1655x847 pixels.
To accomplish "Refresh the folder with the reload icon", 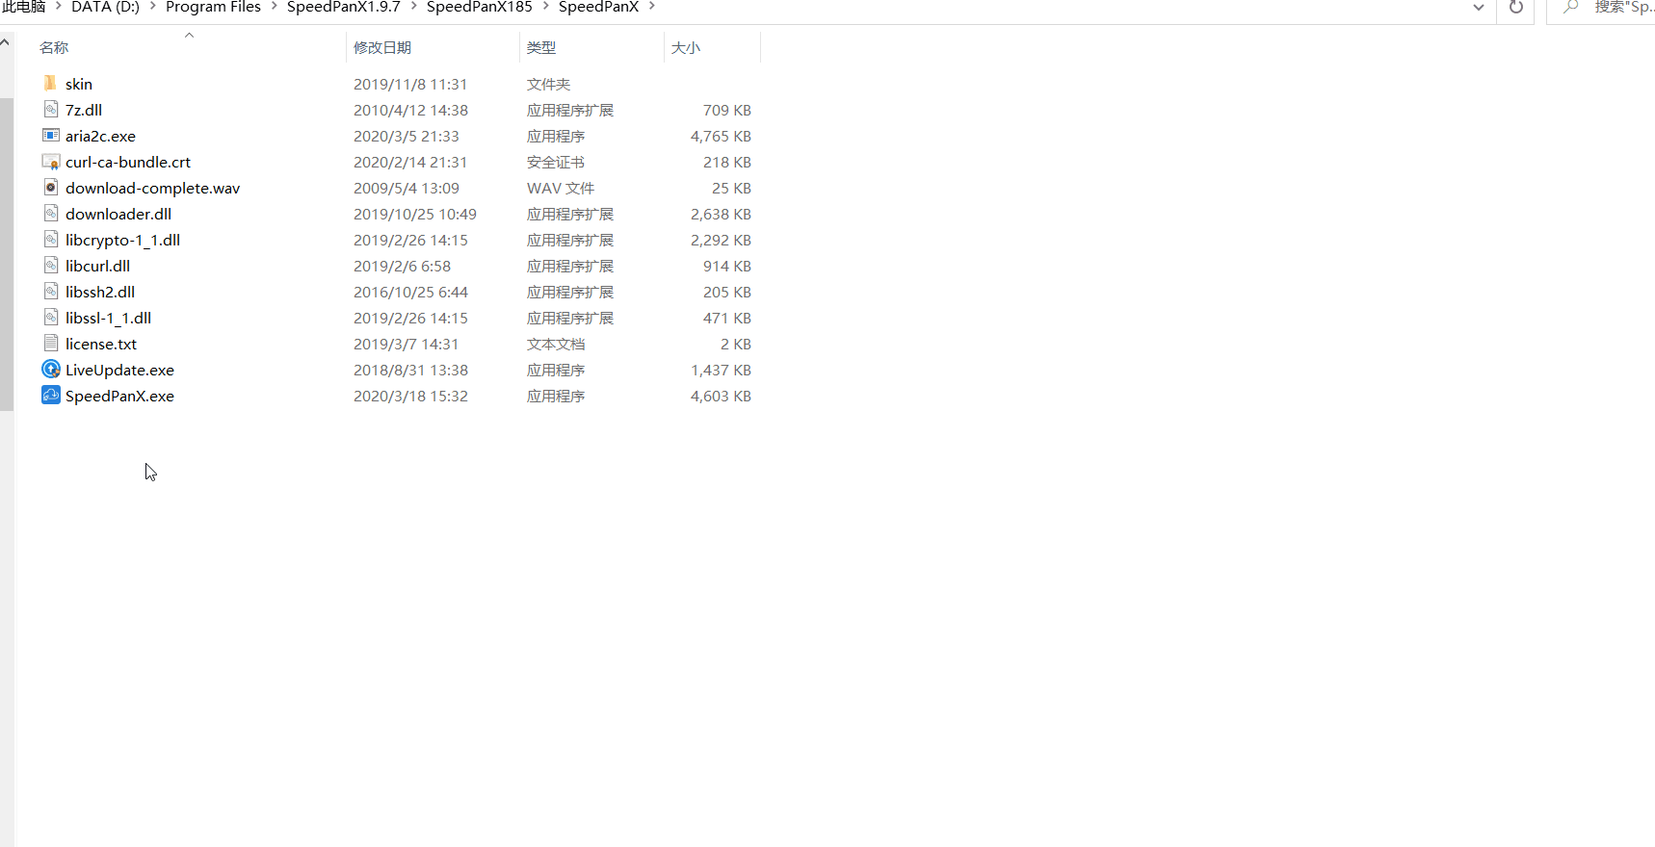I will tap(1515, 7).
